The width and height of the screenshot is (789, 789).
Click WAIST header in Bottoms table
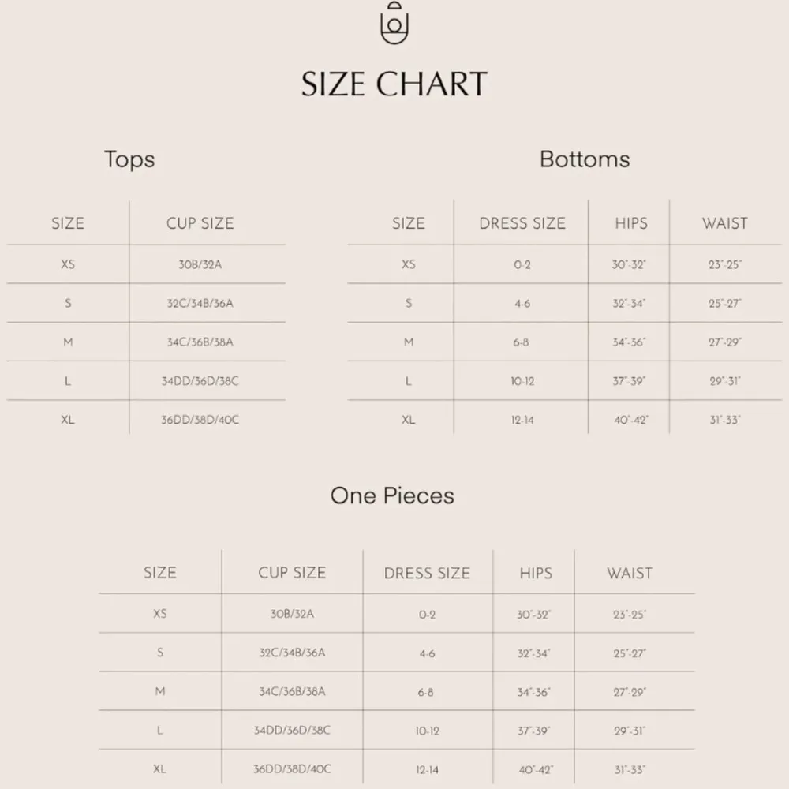(x=724, y=223)
